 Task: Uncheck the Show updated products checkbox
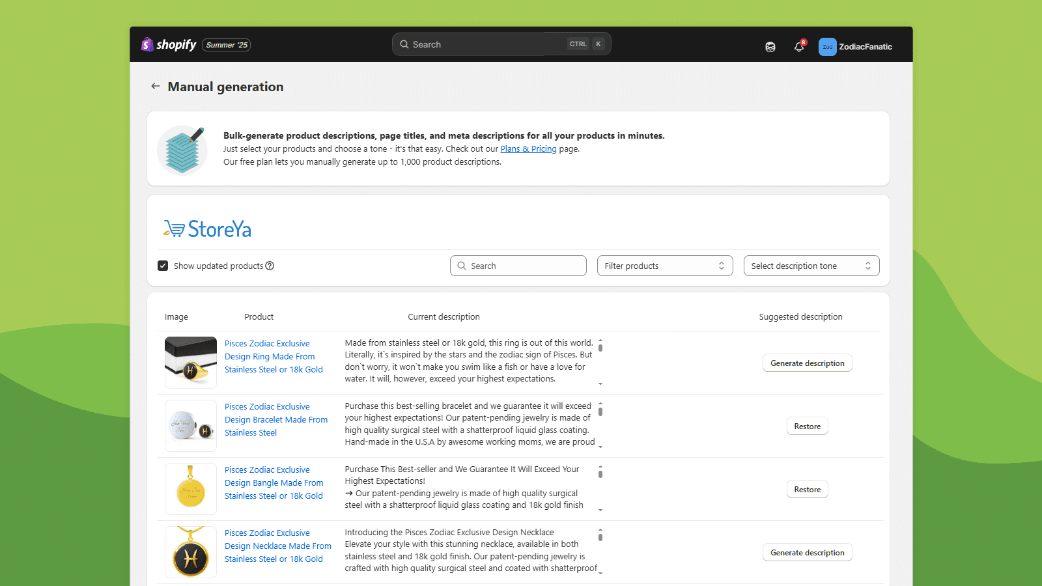click(163, 266)
